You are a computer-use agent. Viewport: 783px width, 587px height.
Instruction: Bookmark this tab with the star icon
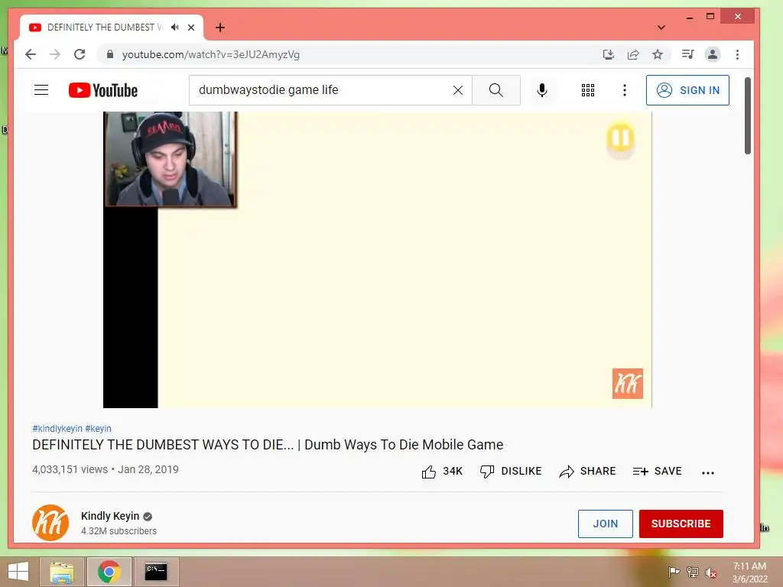(x=658, y=54)
